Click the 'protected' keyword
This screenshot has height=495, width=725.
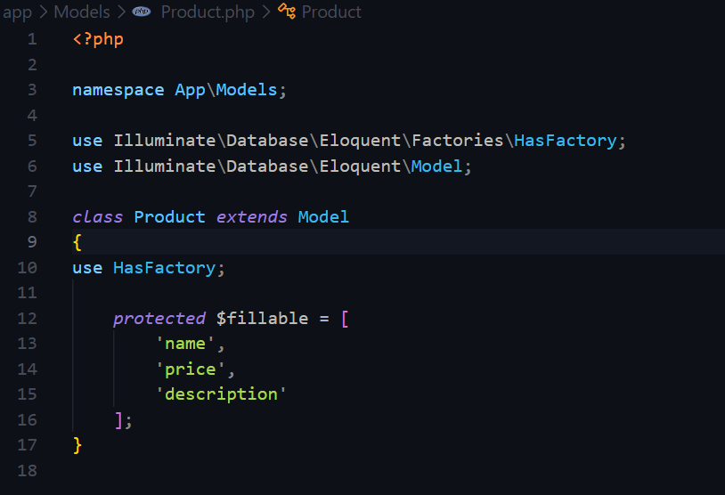pyautogui.click(x=159, y=319)
